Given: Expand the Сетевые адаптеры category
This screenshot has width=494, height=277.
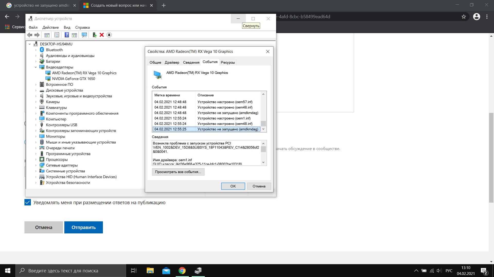Looking at the screenshot, I should [x=36, y=165].
